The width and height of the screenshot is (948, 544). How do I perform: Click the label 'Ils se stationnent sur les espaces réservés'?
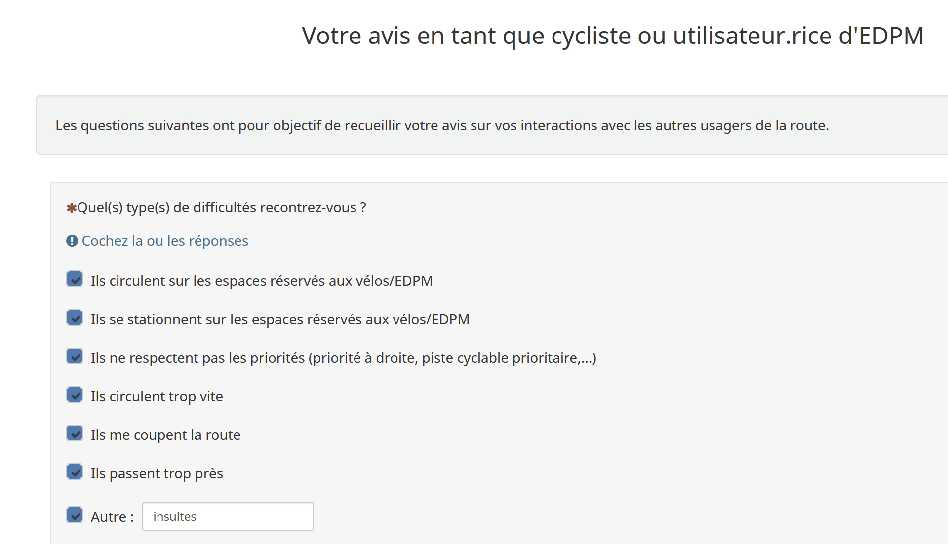tap(279, 319)
